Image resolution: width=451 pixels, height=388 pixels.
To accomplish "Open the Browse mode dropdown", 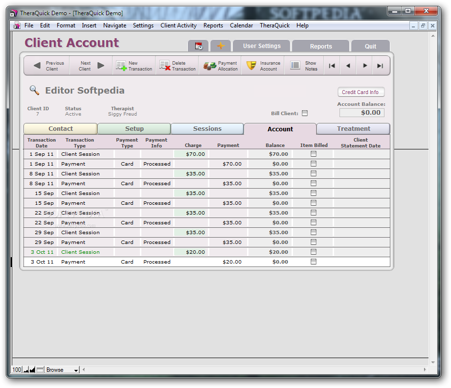I will 62,370.
